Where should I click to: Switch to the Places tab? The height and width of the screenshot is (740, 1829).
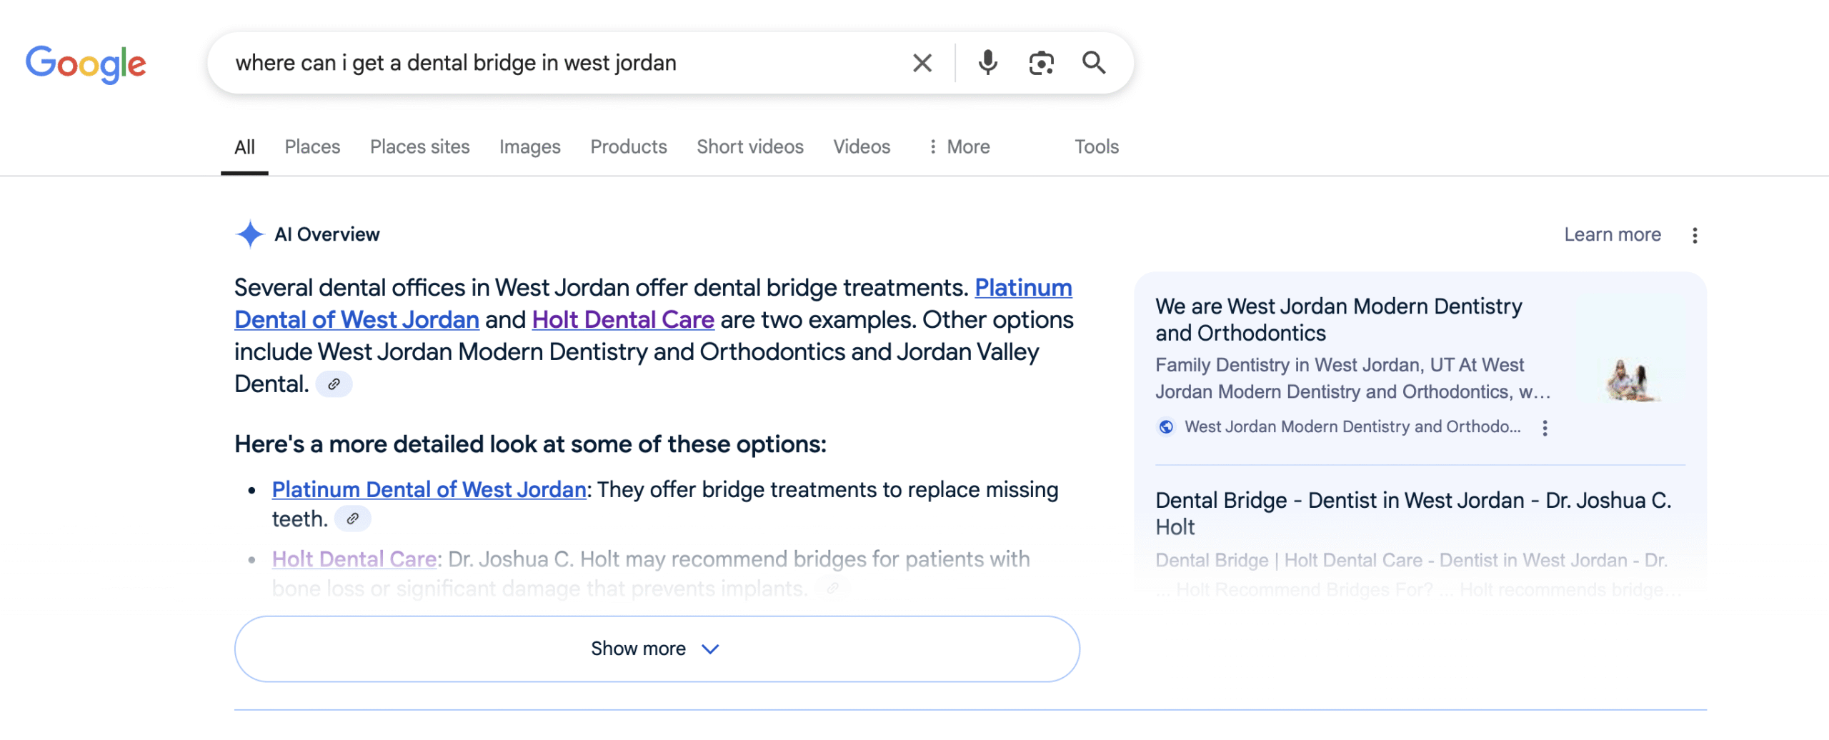click(x=312, y=147)
